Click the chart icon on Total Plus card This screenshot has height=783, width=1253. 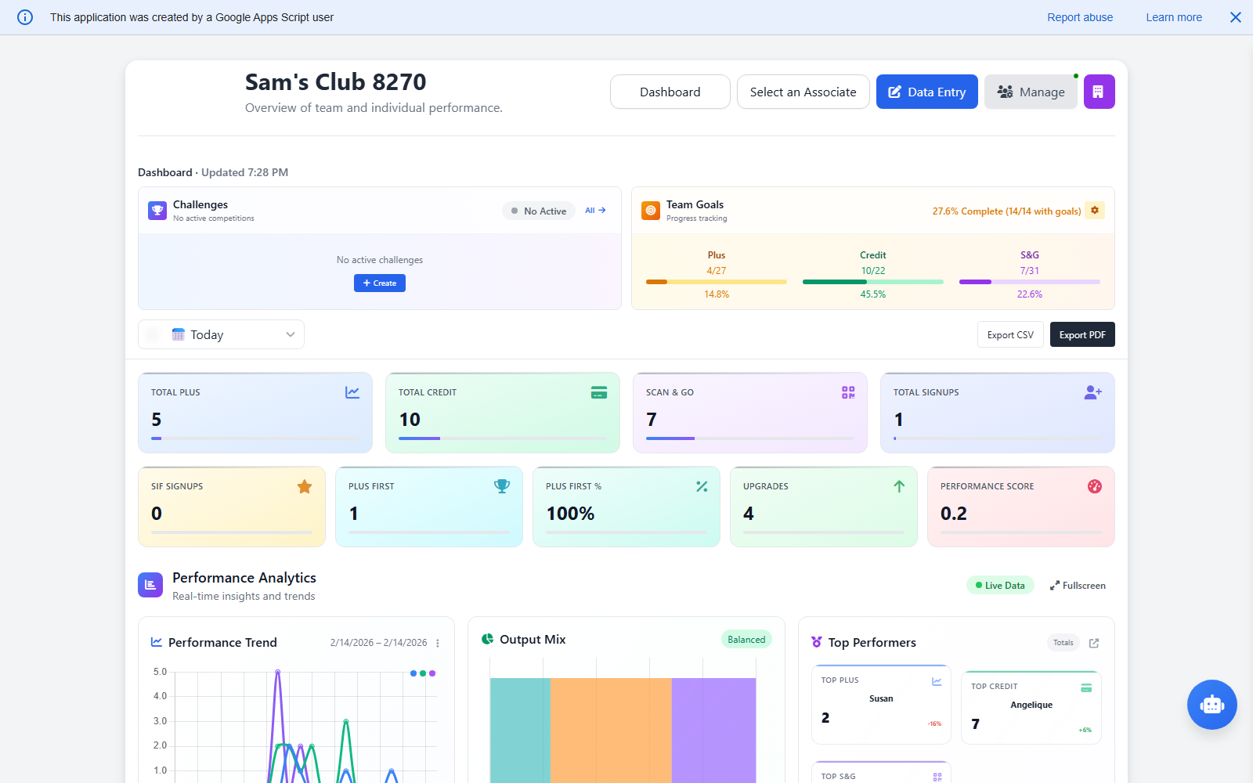(352, 392)
